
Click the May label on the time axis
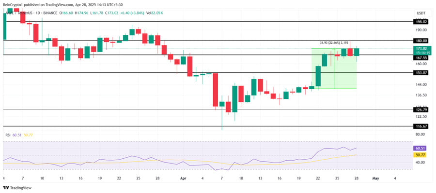point(376,179)
